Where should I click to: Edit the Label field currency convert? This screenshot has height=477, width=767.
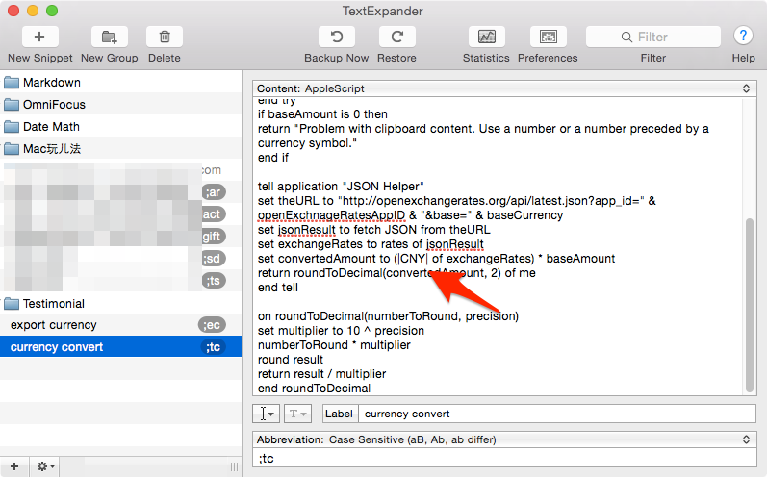tap(556, 414)
